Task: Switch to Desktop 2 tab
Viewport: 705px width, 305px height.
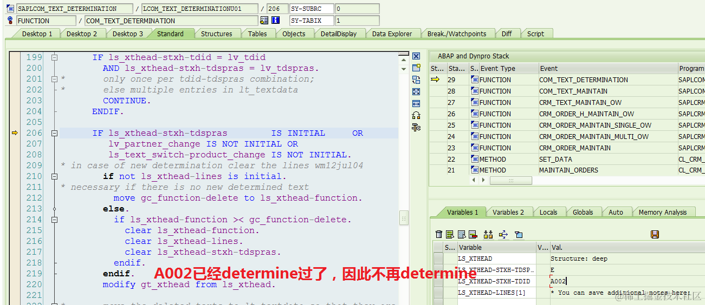Action: [x=82, y=34]
